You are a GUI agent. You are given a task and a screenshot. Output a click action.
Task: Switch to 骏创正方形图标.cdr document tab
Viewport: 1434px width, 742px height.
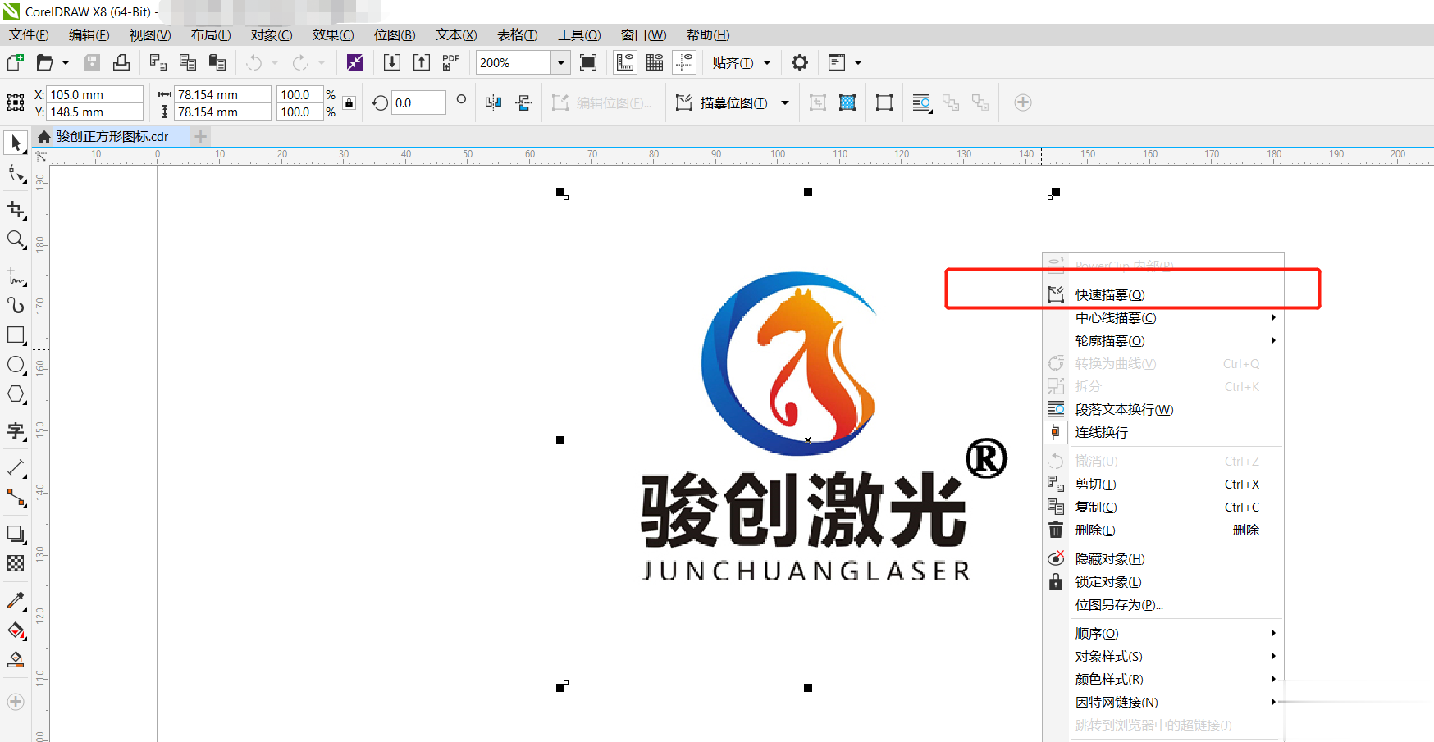click(112, 136)
